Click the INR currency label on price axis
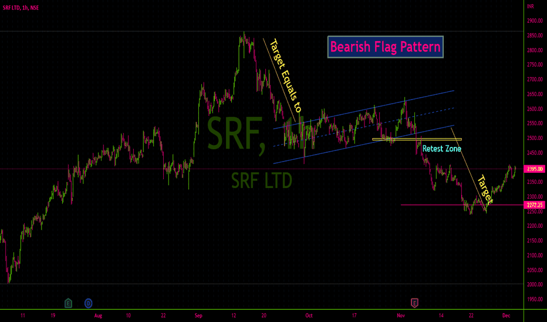The image size is (547, 322). [531, 6]
